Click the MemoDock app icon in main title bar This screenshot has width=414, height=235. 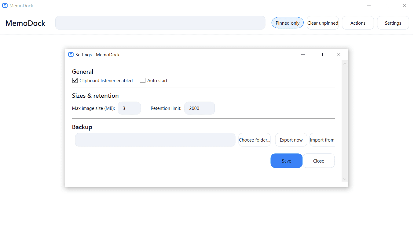click(x=5, y=5)
